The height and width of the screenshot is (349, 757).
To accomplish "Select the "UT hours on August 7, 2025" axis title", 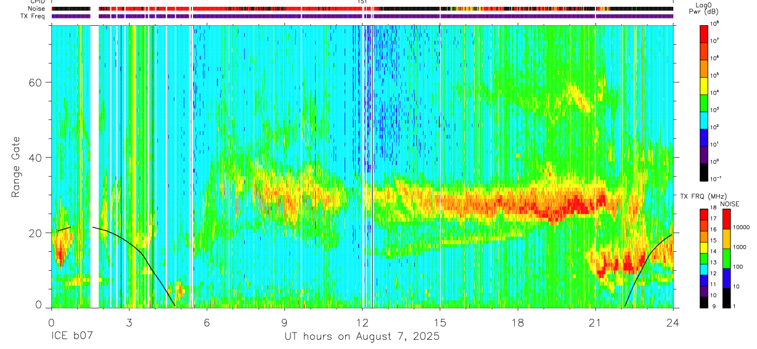I will coord(362,337).
